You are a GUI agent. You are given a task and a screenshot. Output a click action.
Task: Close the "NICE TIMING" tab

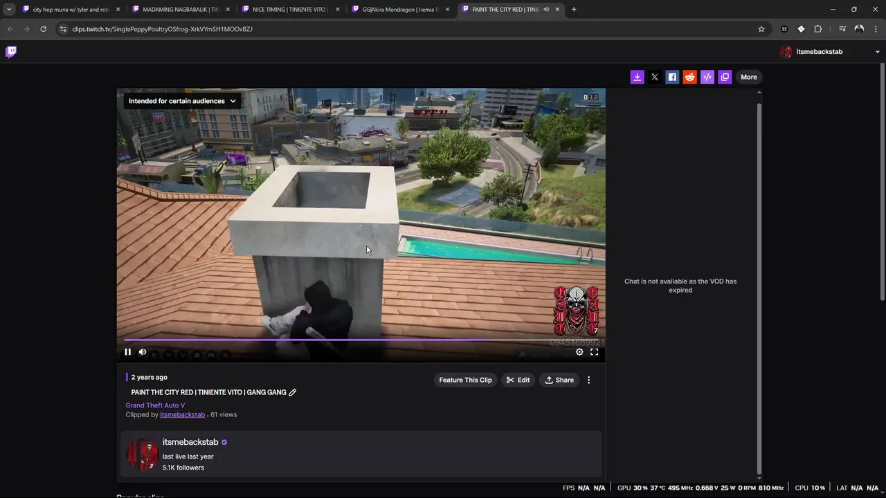(338, 10)
